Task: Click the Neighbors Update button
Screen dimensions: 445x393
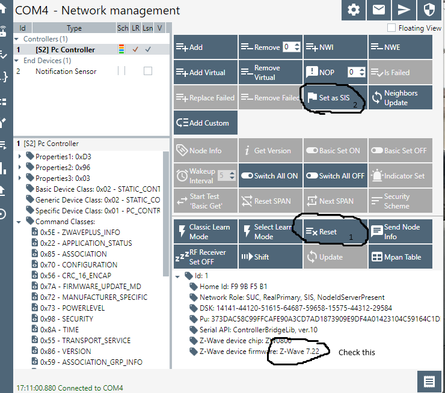Action: point(400,97)
